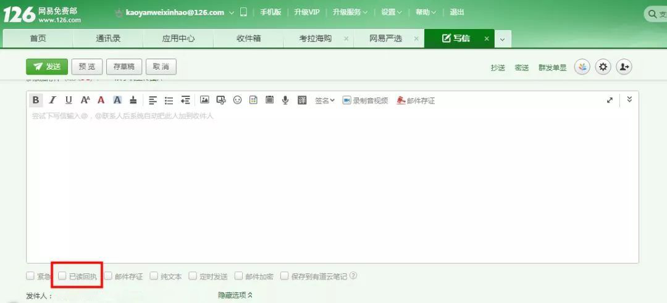
Task: Toggle bold formatting in the editor
Action: point(36,100)
